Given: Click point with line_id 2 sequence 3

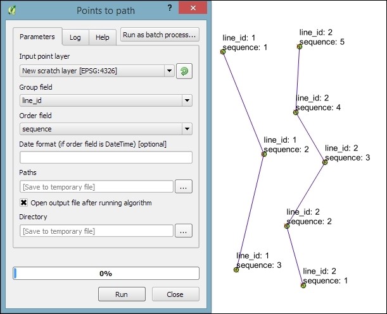Looking at the screenshot, I should click(x=325, y=162).
